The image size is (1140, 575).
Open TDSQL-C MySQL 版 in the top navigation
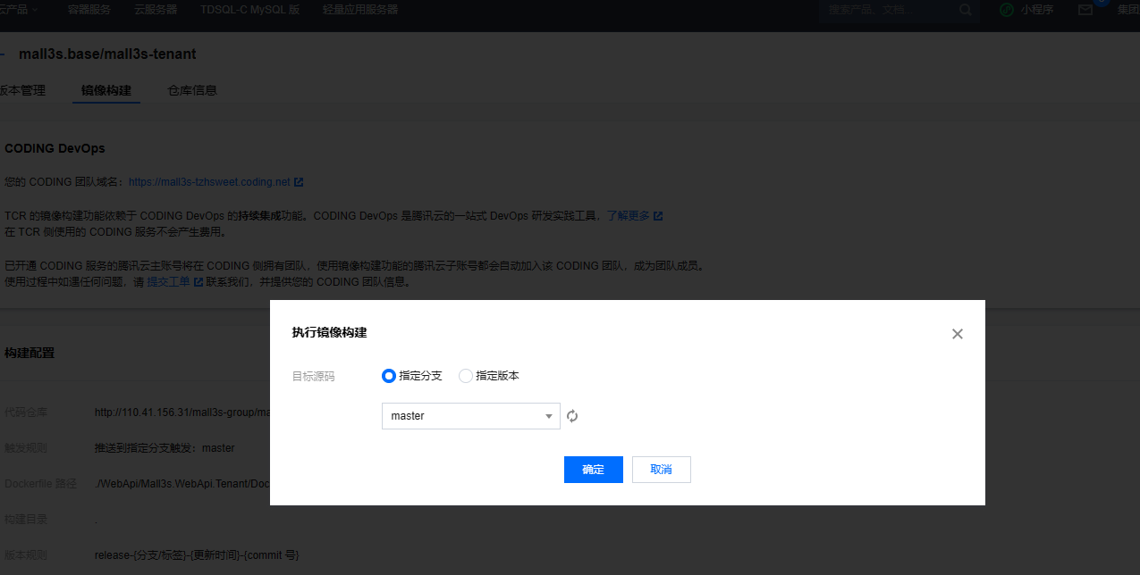249,10
